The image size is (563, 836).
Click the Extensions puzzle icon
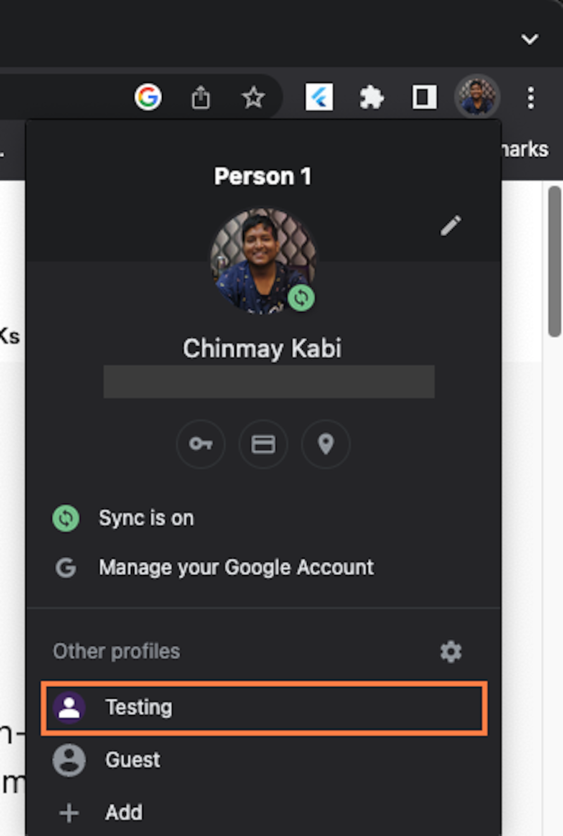coord(371,97)
